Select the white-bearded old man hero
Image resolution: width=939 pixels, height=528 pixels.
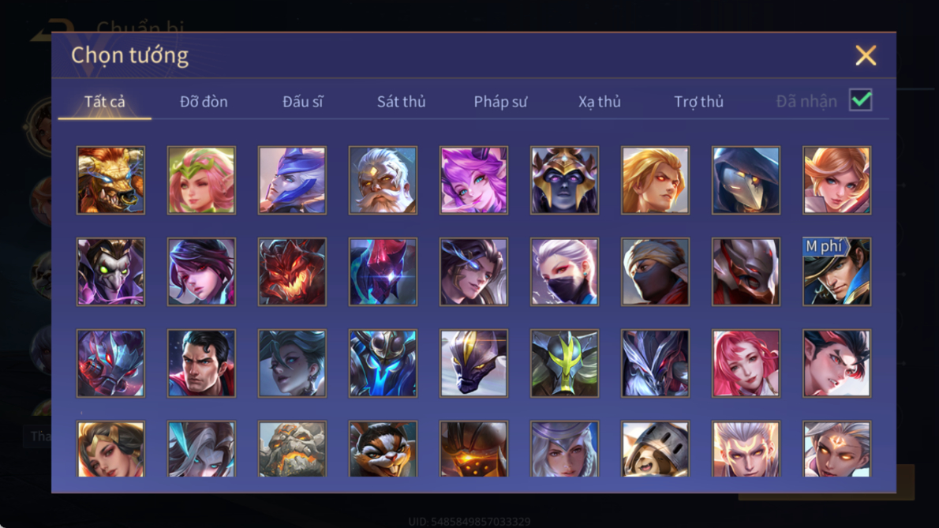(383, 180)
